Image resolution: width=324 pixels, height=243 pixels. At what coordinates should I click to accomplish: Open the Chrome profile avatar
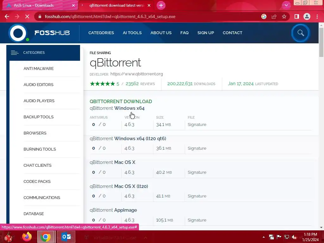point(307,16)
